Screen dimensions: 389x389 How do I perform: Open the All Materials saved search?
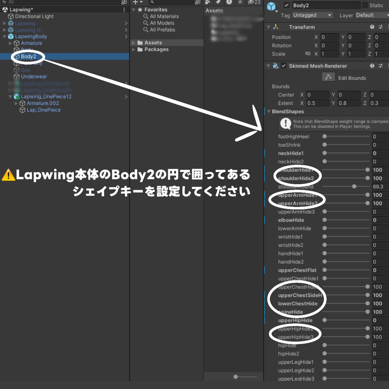[x=164, y=16]
